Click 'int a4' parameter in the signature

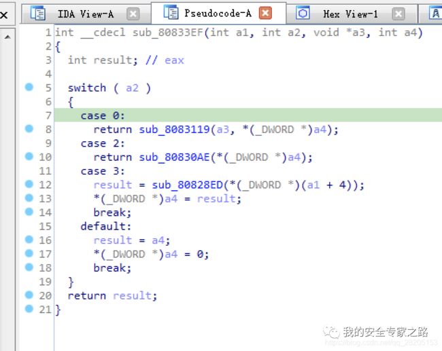398,33
